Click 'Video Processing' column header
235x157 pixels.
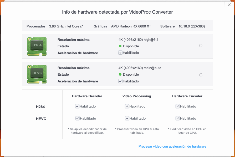click(x=137, y=96)
